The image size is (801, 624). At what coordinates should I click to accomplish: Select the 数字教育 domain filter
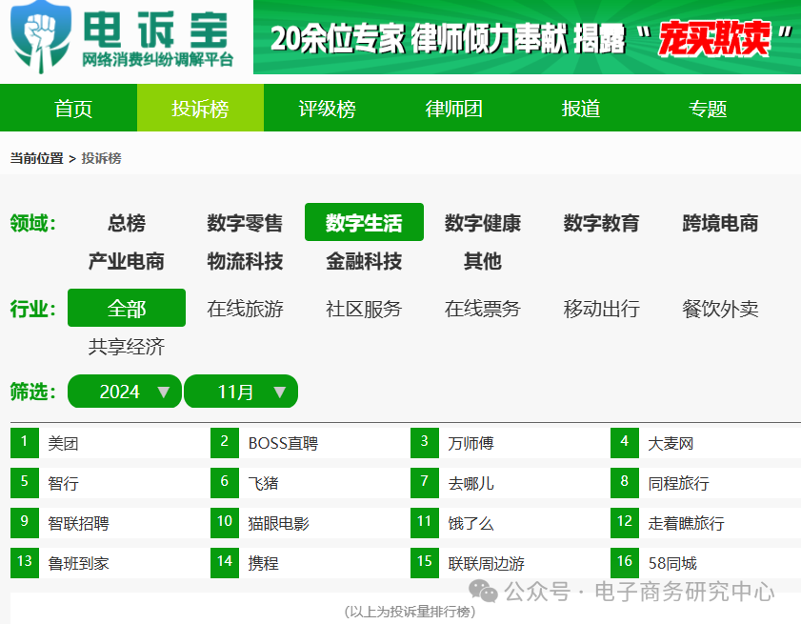point(601,222)
